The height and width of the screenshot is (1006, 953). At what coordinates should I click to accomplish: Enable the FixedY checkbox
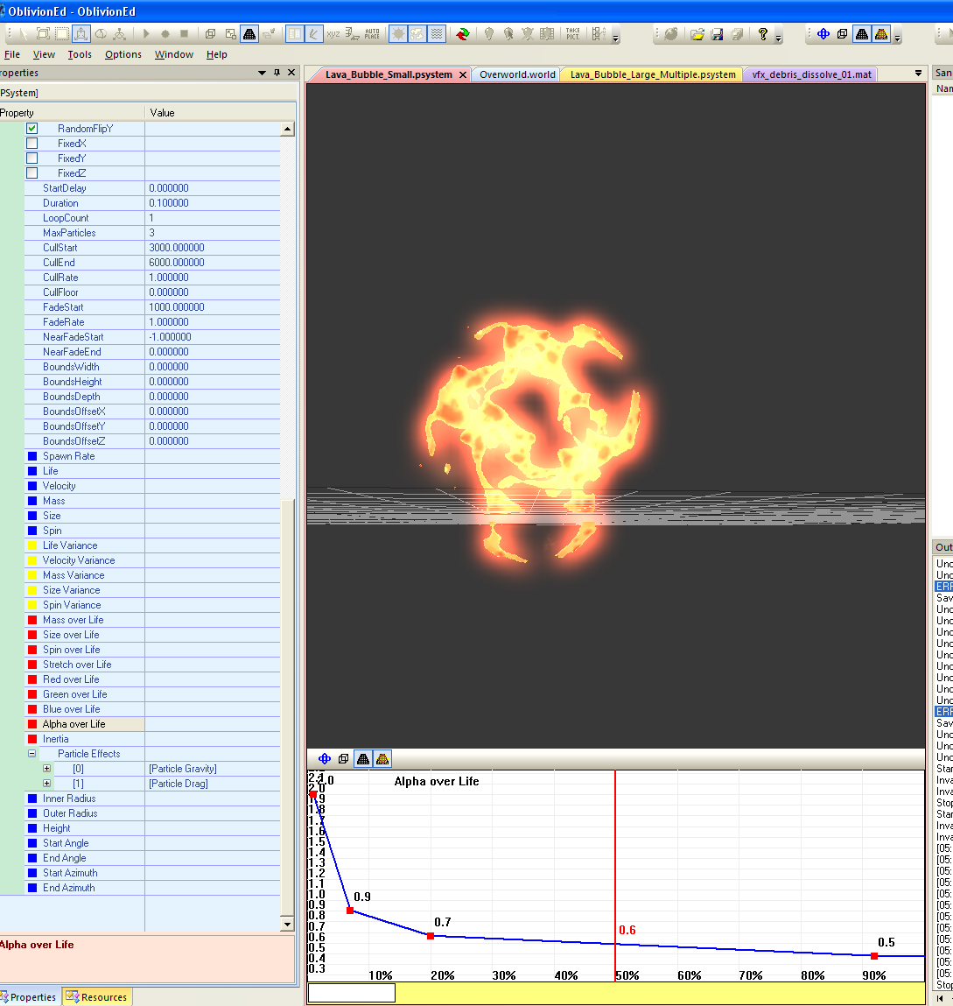pos(32,158)
